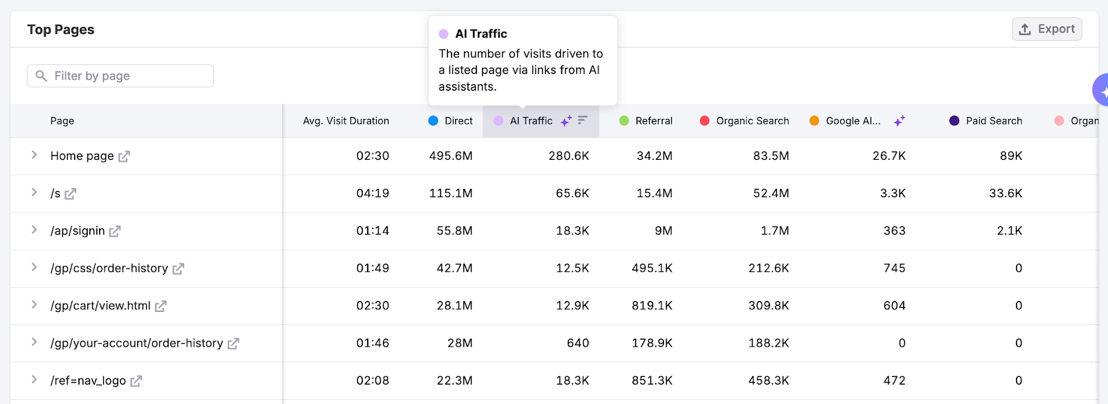Open /ref=nav_logo external link icon
Viewport: 1108px width, 404px height.
[x=136, y=380]
